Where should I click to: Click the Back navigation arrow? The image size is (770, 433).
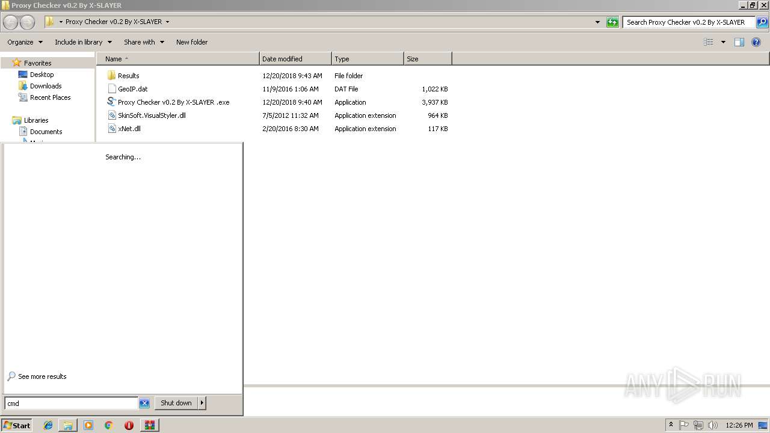tap(10, 22)
